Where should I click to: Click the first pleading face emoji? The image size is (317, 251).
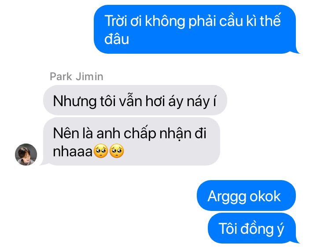(101, 151)
